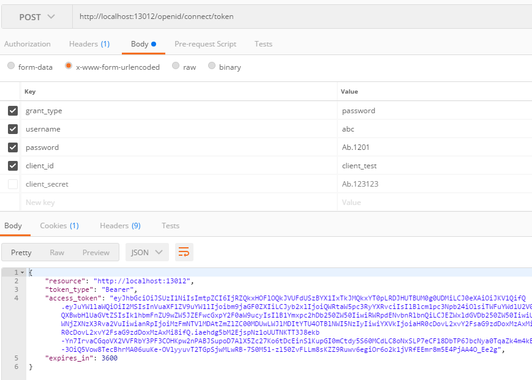The image size is (532, 380).
Task: Open the JSON response format dropdown
Action: [x=146, y=252]
